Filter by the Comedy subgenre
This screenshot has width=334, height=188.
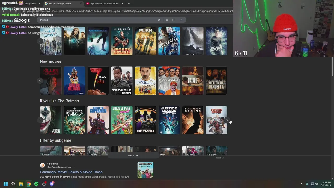pos(74,151)
